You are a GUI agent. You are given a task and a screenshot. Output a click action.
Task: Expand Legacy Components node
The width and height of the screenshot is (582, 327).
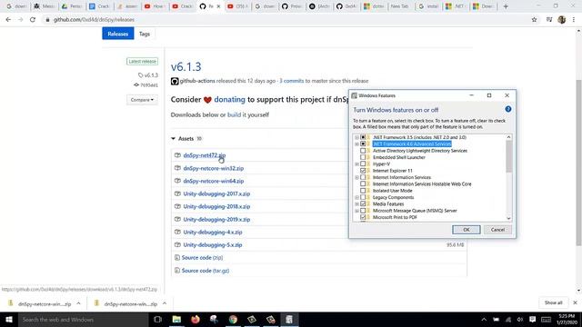point(356,197)
